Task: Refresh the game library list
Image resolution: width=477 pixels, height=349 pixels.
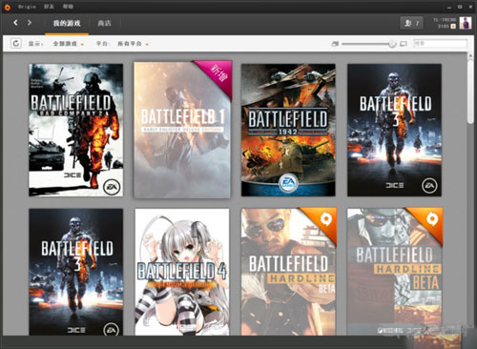Action: pos(16,43)
